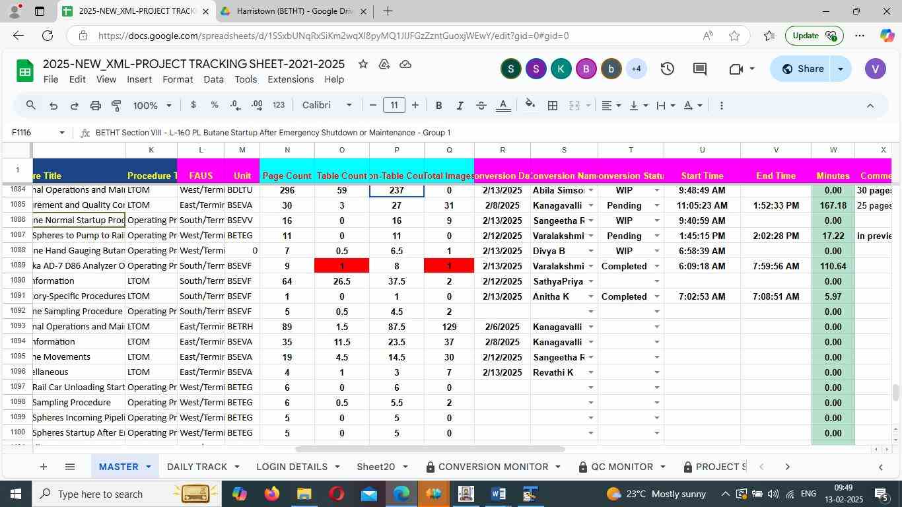
Task: Open the comments panel icon
Action: pos(700,69)
